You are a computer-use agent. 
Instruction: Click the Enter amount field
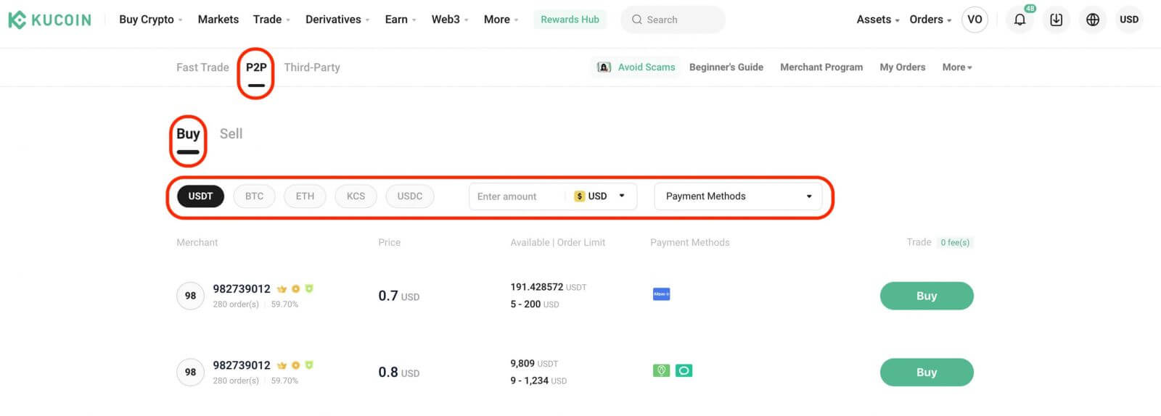click(517, 196)
